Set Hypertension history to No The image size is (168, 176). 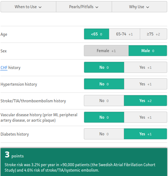[104, 84]
